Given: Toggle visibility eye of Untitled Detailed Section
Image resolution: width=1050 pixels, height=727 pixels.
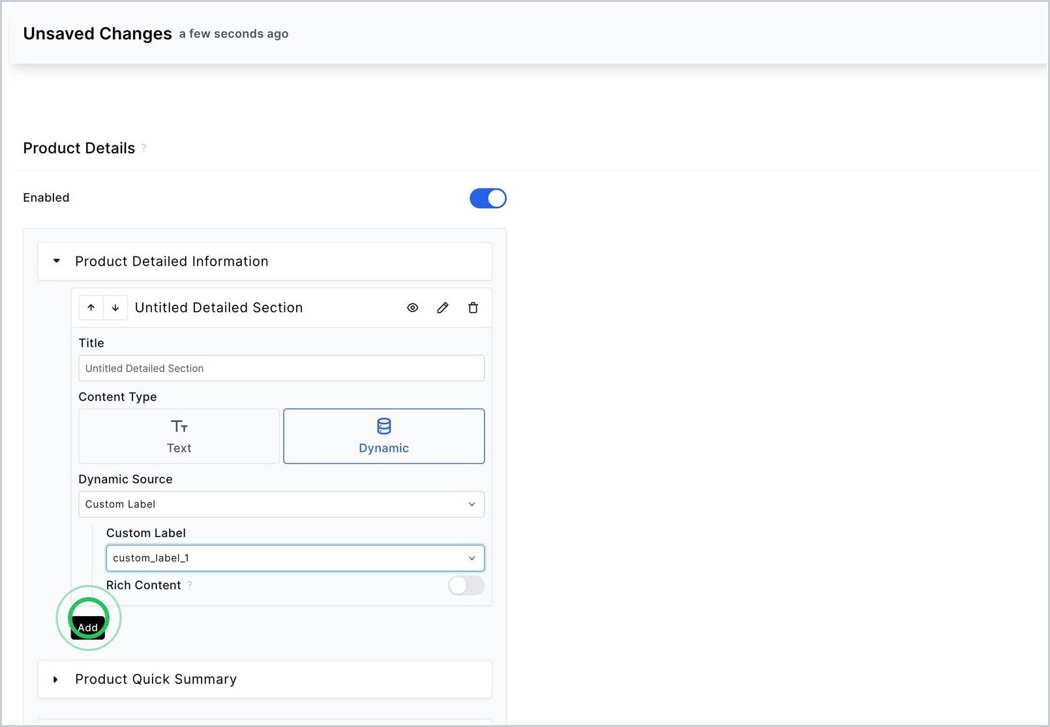Looking at the screenshot, I should (413, 308).
